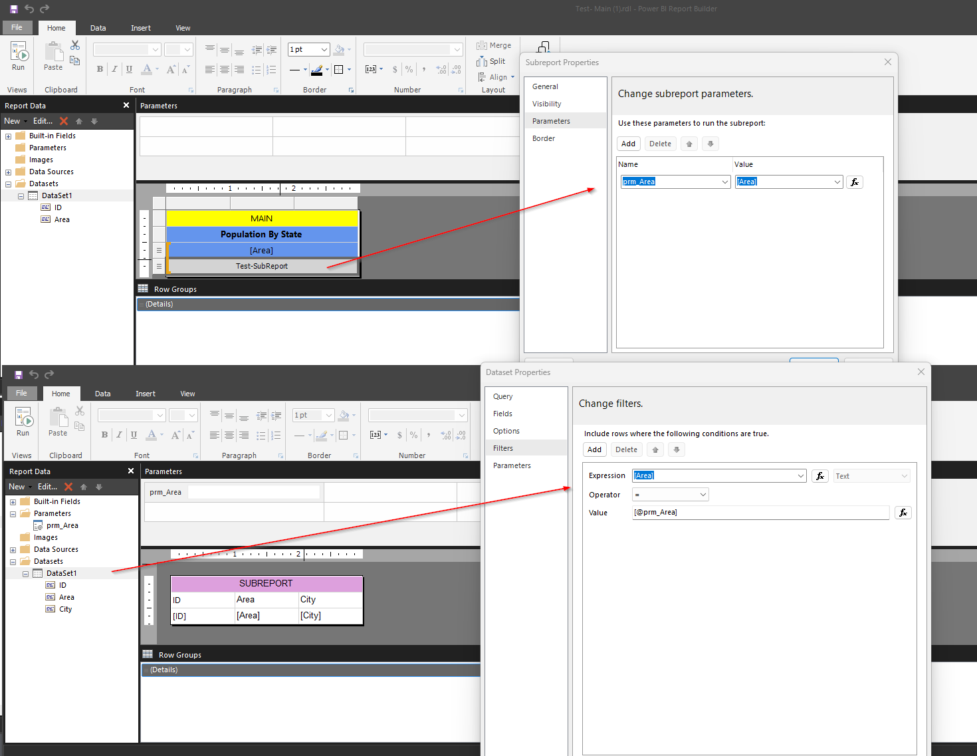Click Delete in Subreport Properties parameters

[660, 144]
